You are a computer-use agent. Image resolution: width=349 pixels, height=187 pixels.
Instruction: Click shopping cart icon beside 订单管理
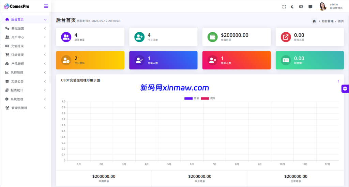[7, 55]
